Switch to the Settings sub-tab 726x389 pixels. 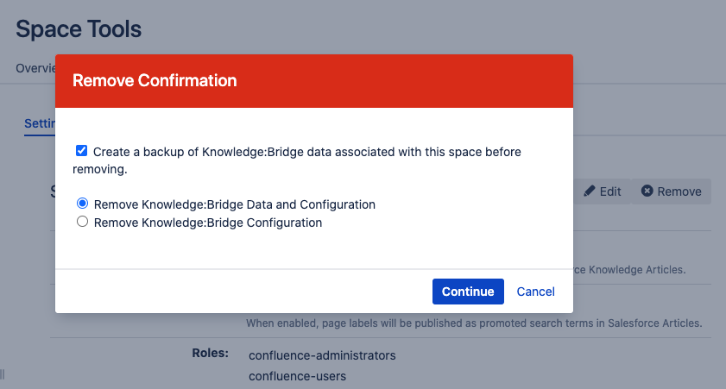pyautogui.click(x=40, y=123)
